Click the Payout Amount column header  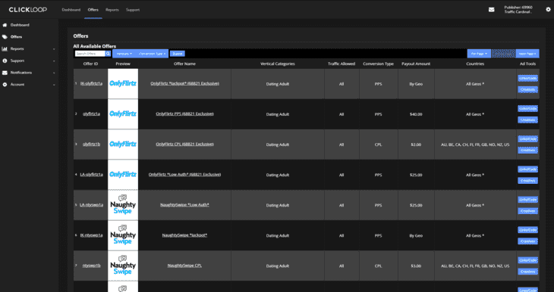click(x=416, y=64)
